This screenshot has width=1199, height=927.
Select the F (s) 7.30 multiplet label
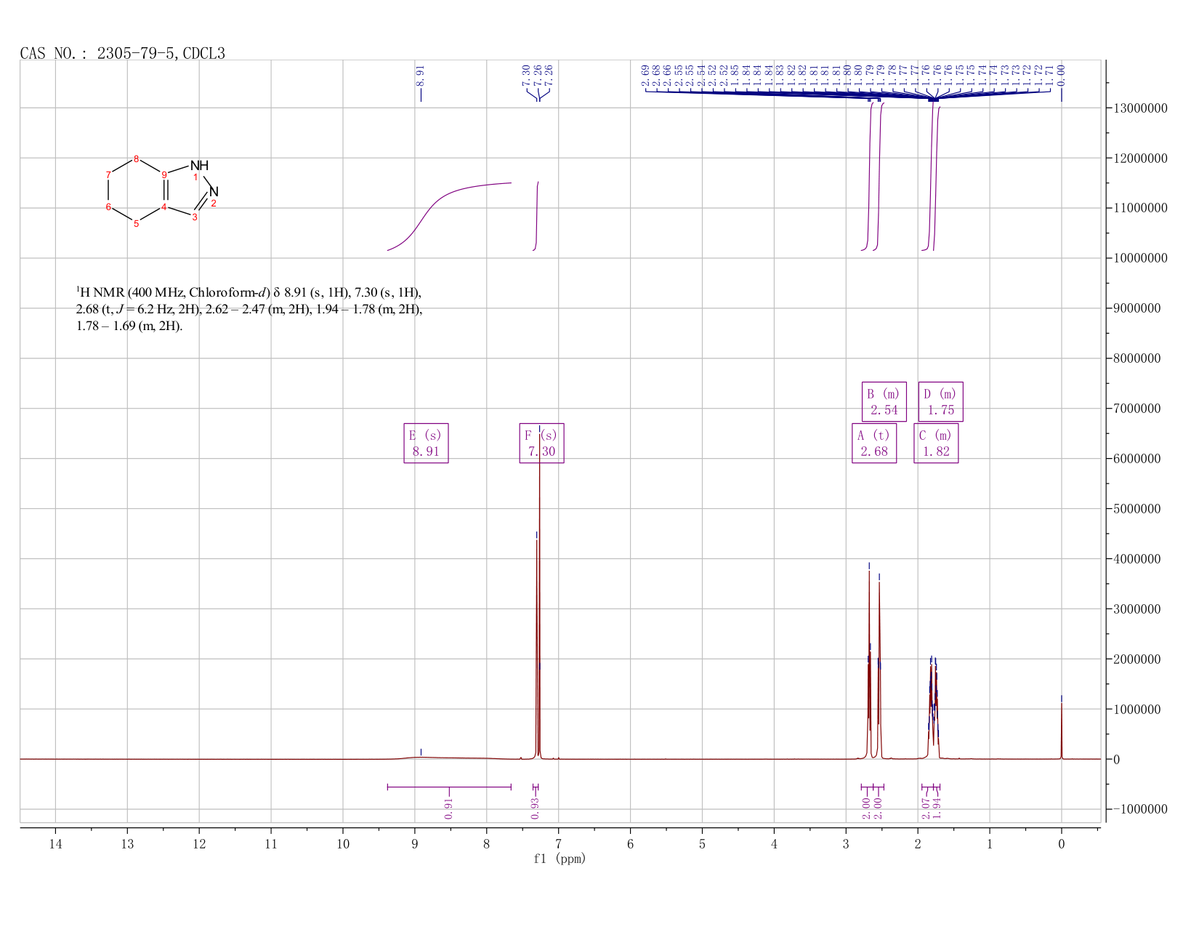pyautogui.click(x=541, y=443)
